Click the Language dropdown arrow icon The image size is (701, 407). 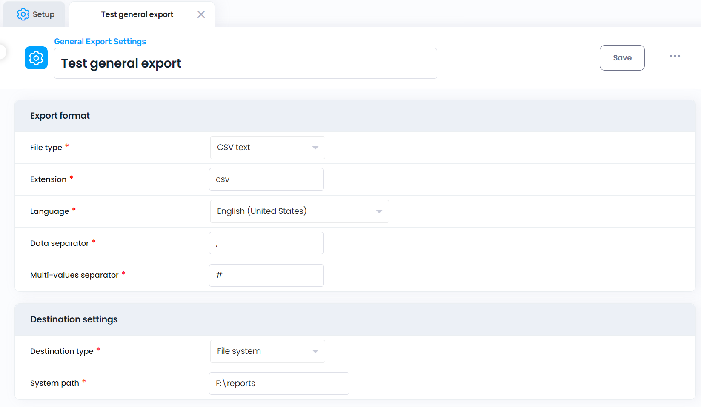point(379,211)
